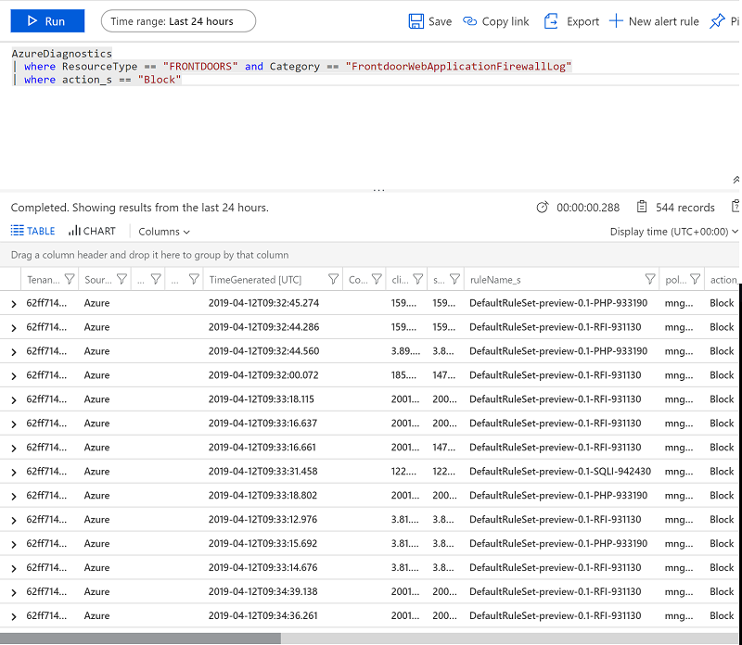Filter the TimeGenerated [UTC] column
Screen dimensions: 742x645
tap(333, 280)
